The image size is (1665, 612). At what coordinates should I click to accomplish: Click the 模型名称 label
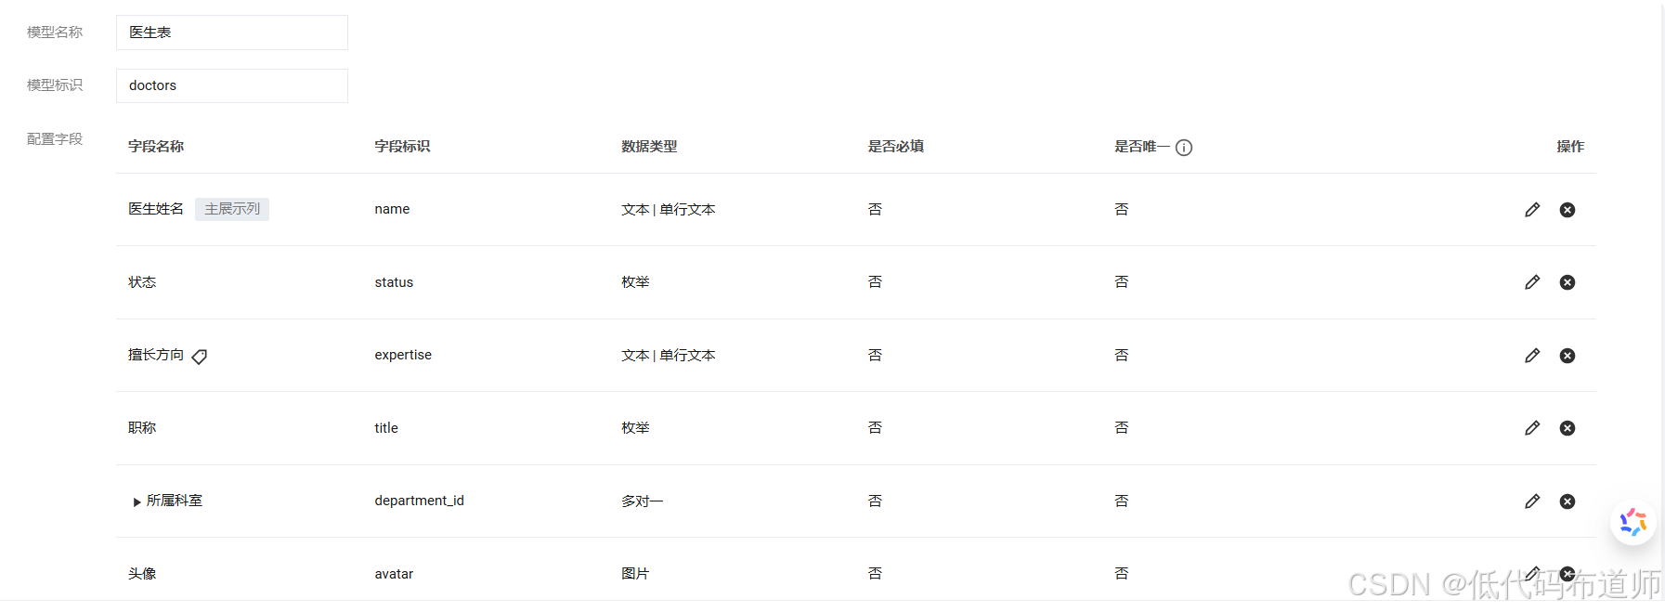[55, 33]
